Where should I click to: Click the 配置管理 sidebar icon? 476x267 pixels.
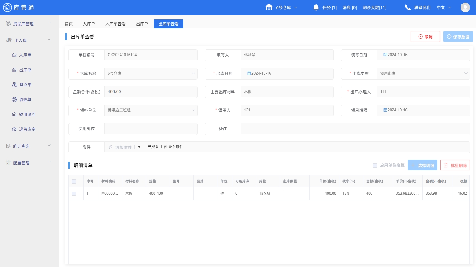click(x=8, y=162)
